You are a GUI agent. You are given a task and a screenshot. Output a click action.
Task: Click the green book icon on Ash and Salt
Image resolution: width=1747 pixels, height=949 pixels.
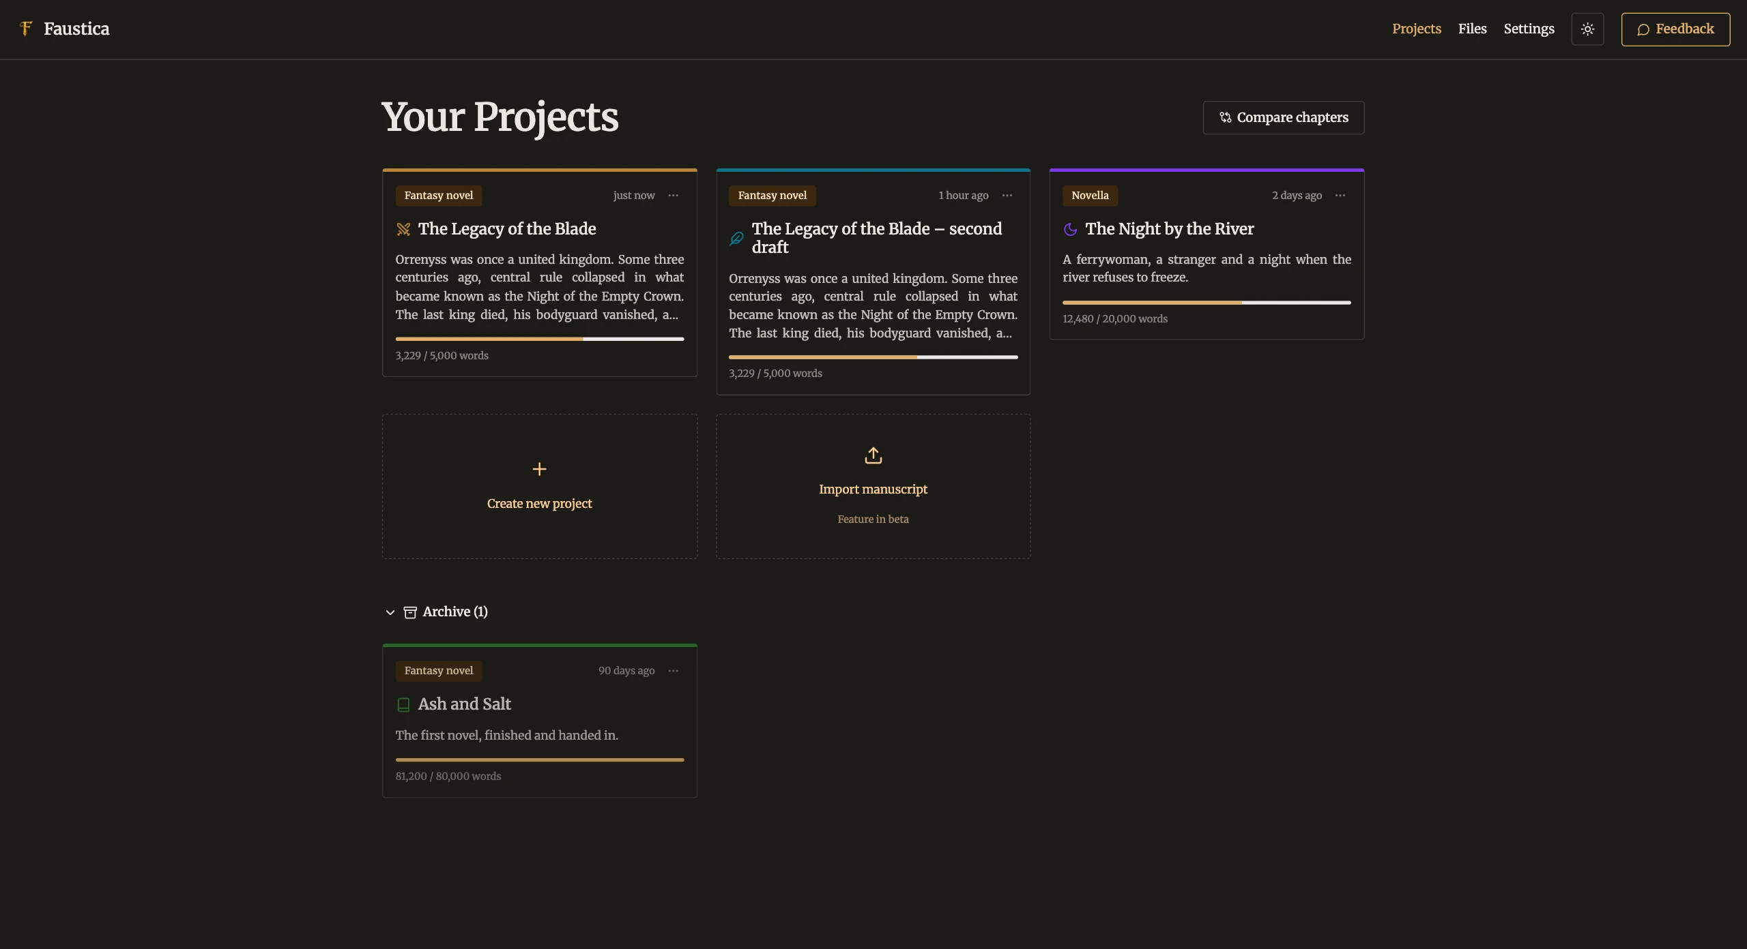point(403,705)
